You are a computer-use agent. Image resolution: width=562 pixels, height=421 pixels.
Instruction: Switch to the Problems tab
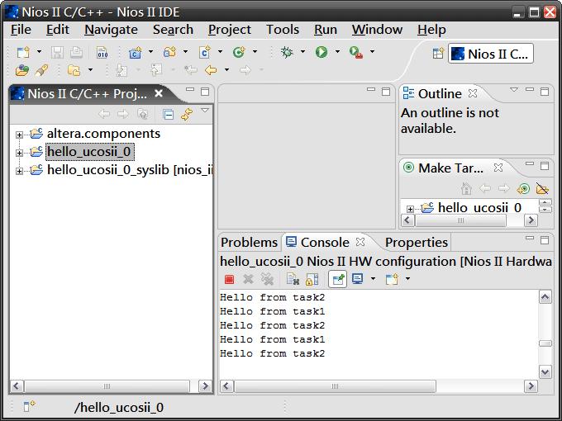pyautogui.click(x=249, y=243)
